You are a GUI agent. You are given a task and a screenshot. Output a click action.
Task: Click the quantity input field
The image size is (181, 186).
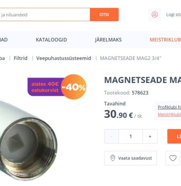click(x=131, y=136)
